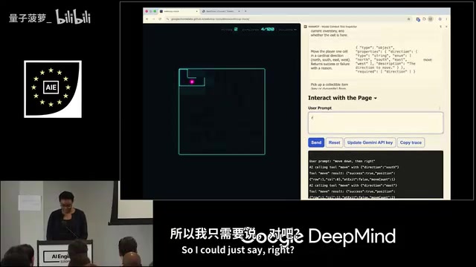The height and width of the screenshot is (267, 476).
Task: Click the address bar URL
Action: (x=210, y=19)
